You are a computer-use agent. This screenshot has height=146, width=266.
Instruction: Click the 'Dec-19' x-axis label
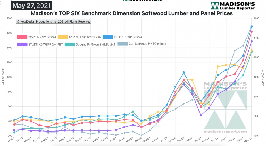104,140
